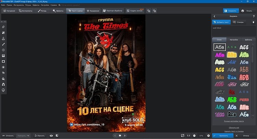Image resolution: width=257 pixels, height=139 pixels.
Task: Click the Сохранить save button
Action: (x=231, y=11)
